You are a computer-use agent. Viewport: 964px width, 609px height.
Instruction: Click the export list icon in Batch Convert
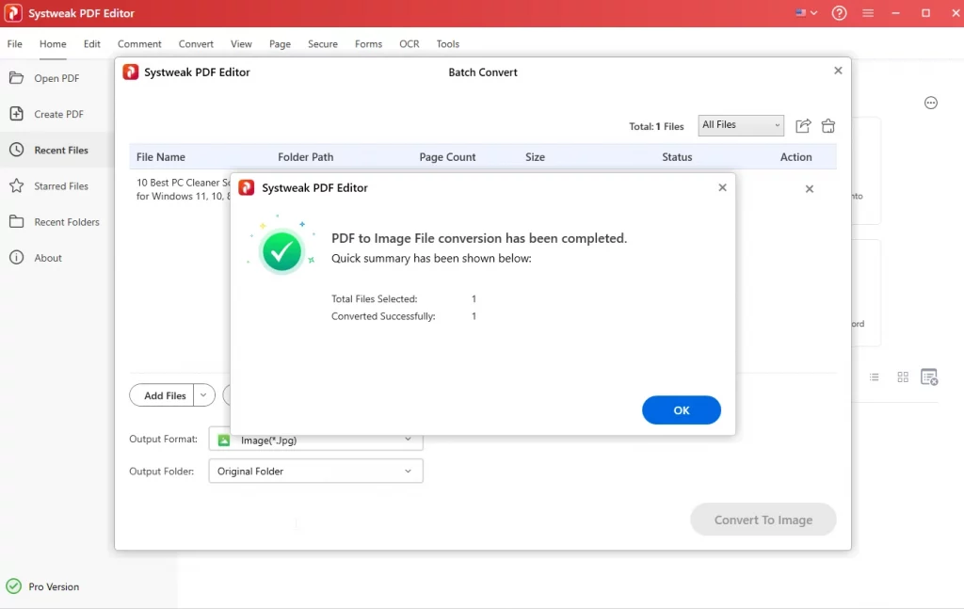804,126
